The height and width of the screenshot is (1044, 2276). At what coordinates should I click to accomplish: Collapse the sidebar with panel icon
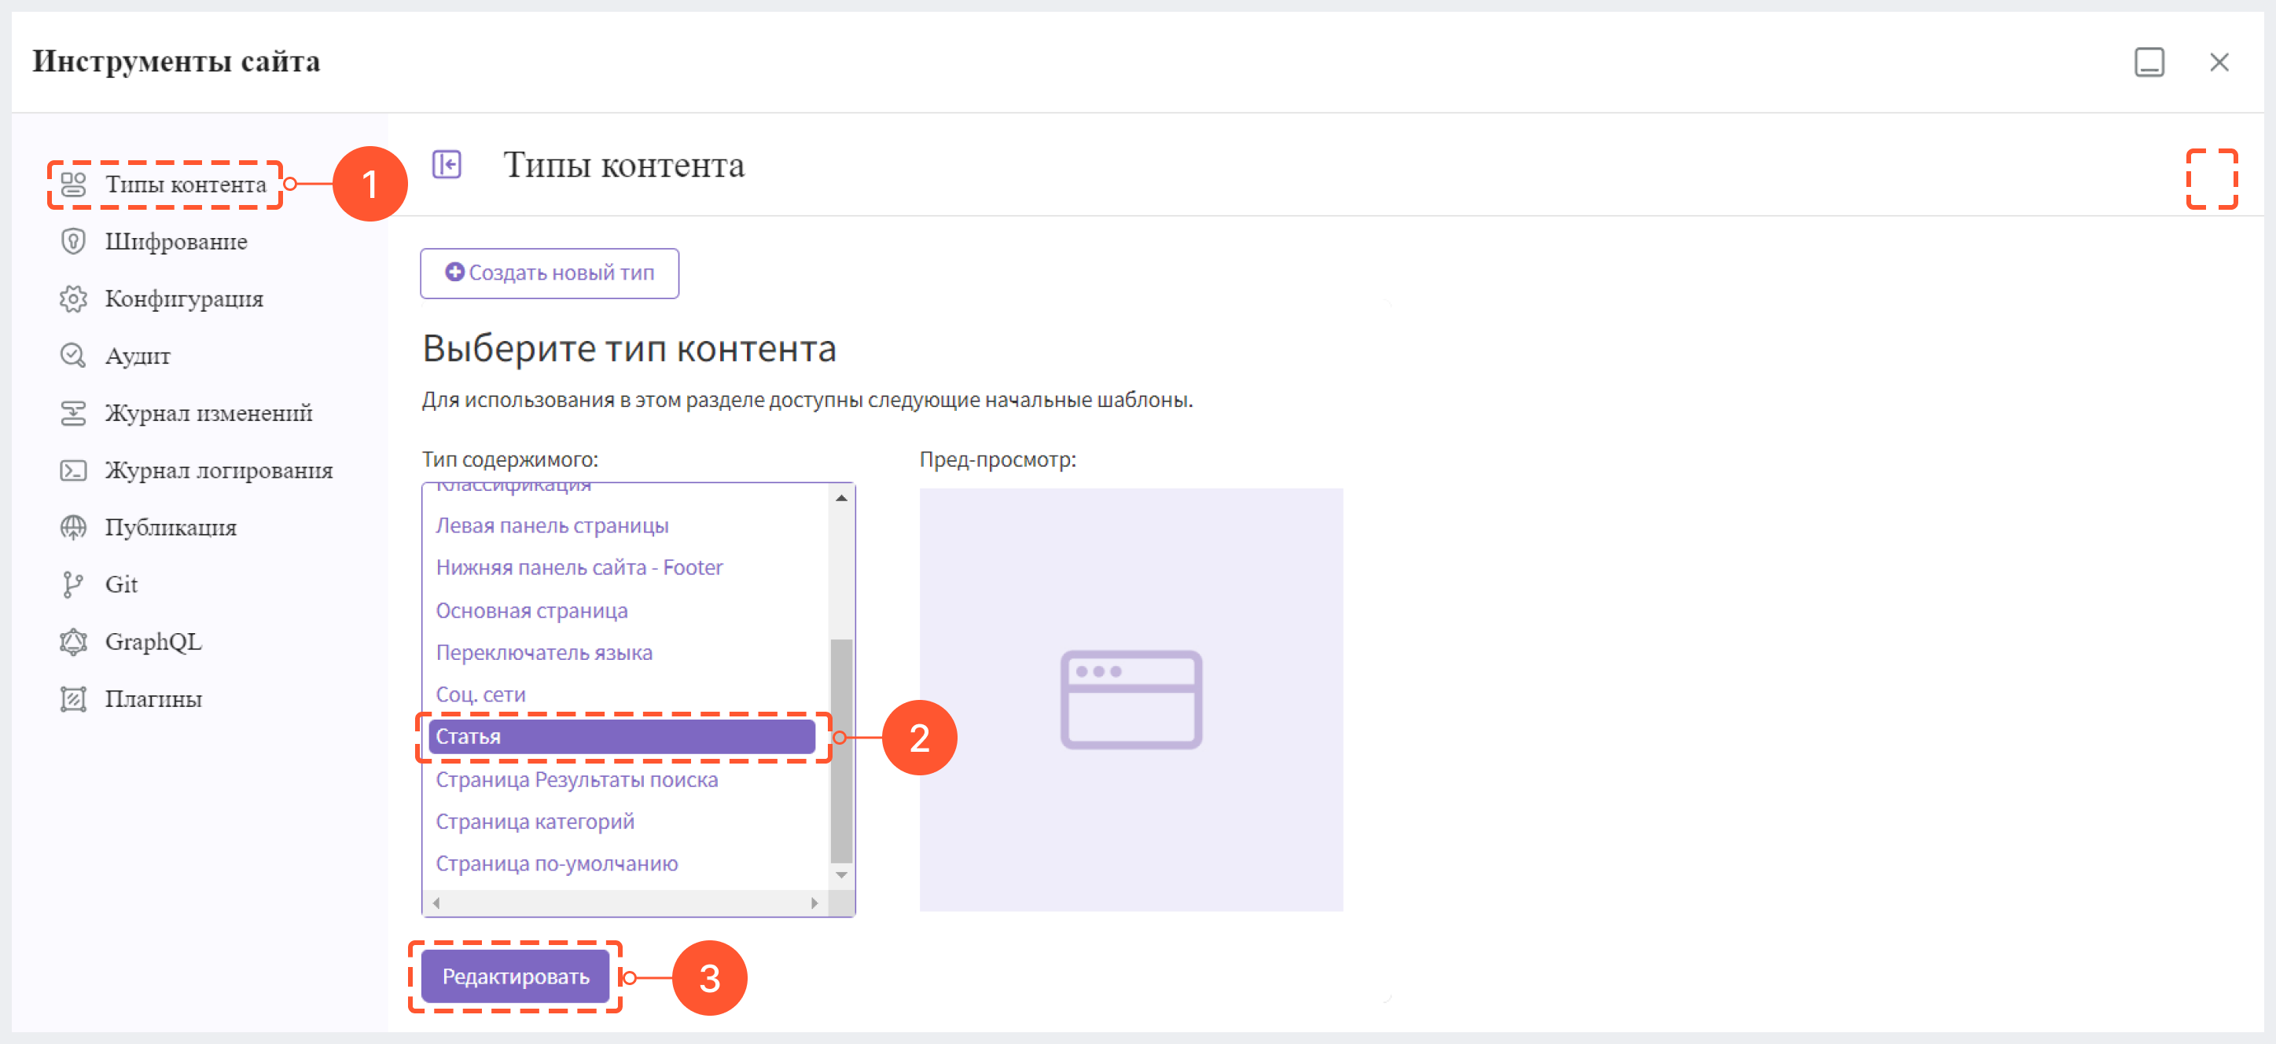(x=447, y=164)
